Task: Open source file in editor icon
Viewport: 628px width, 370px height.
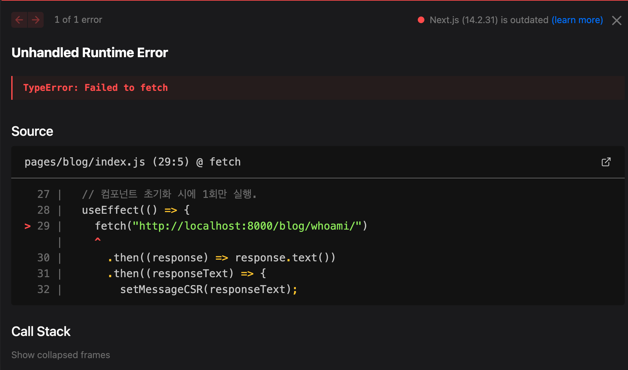Action: click(x=606, y=162)
